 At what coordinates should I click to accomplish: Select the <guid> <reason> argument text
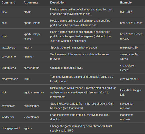click(x=34, y=92)
